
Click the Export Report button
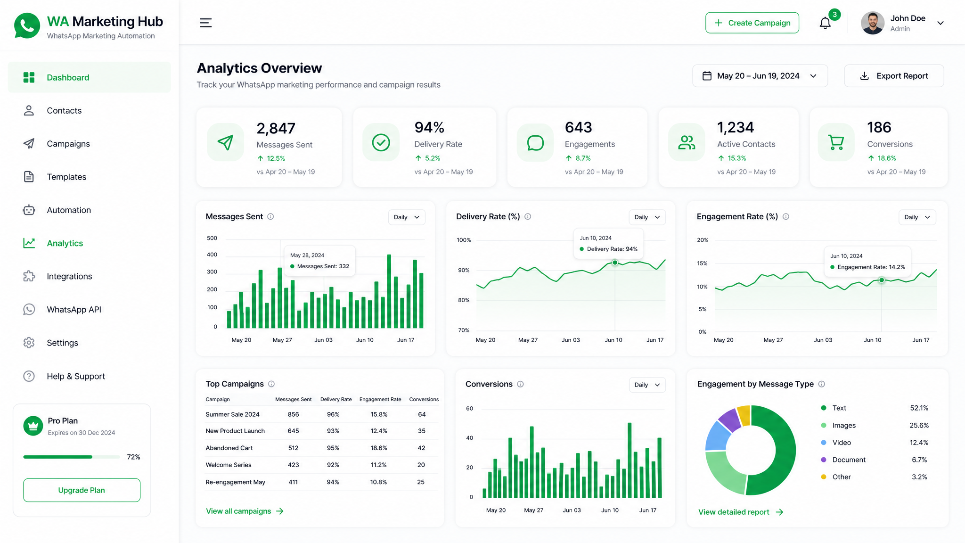(x=894, y=76)
